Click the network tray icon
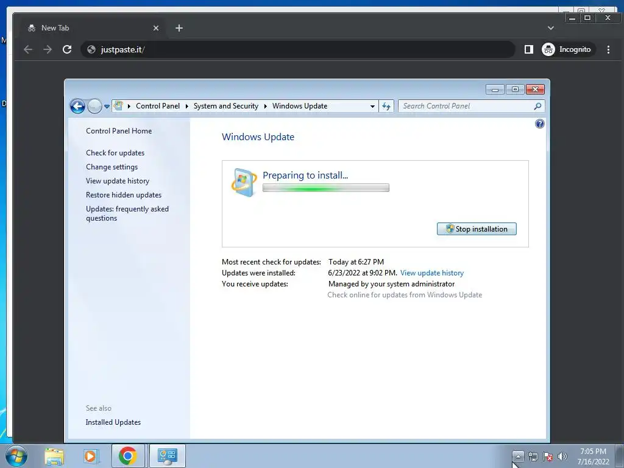This screenshot has width=624, height=468. click(533, 456)
